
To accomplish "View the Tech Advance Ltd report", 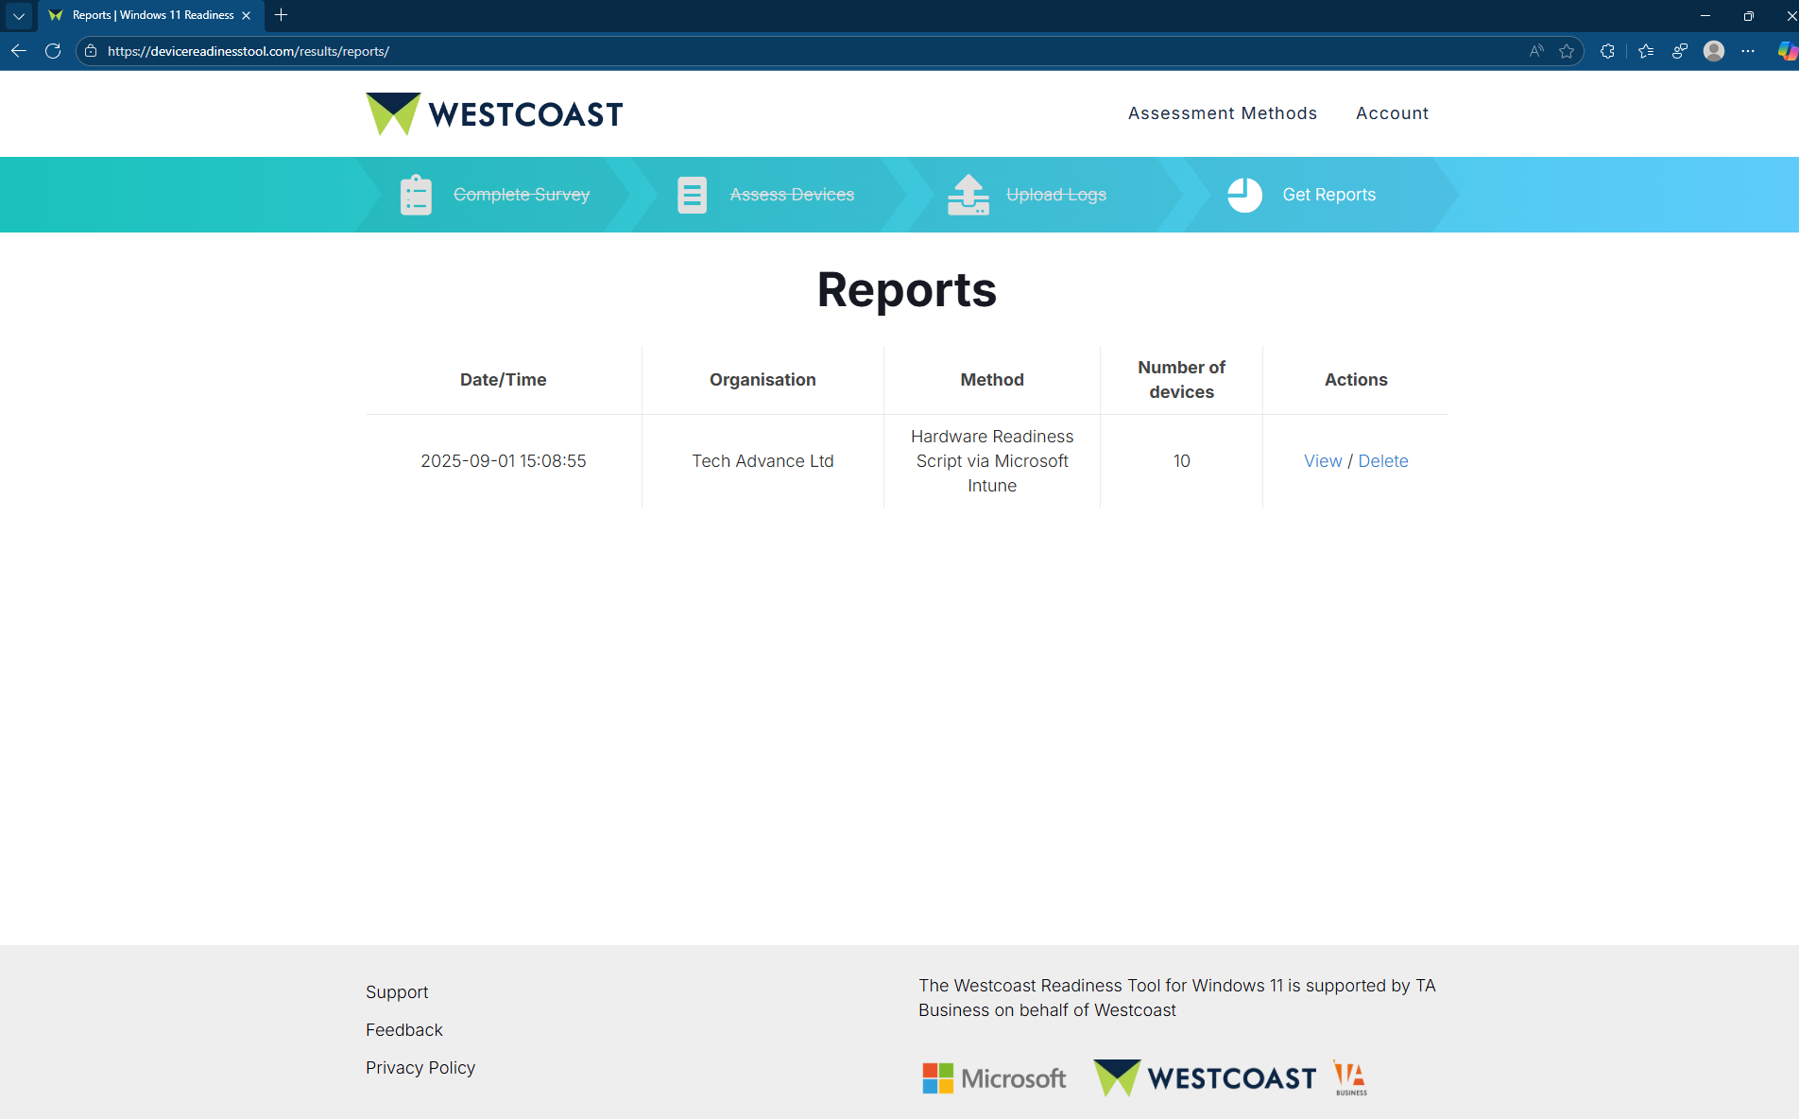I will coord(1322,461).
